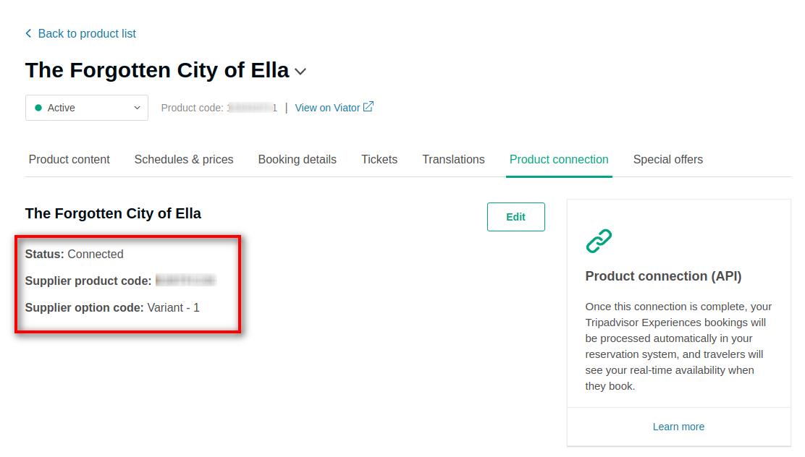The width and height of the screenshot is (805, 457).
Task: Switch to Schedules & prices tab
Action: click(184, 159)
